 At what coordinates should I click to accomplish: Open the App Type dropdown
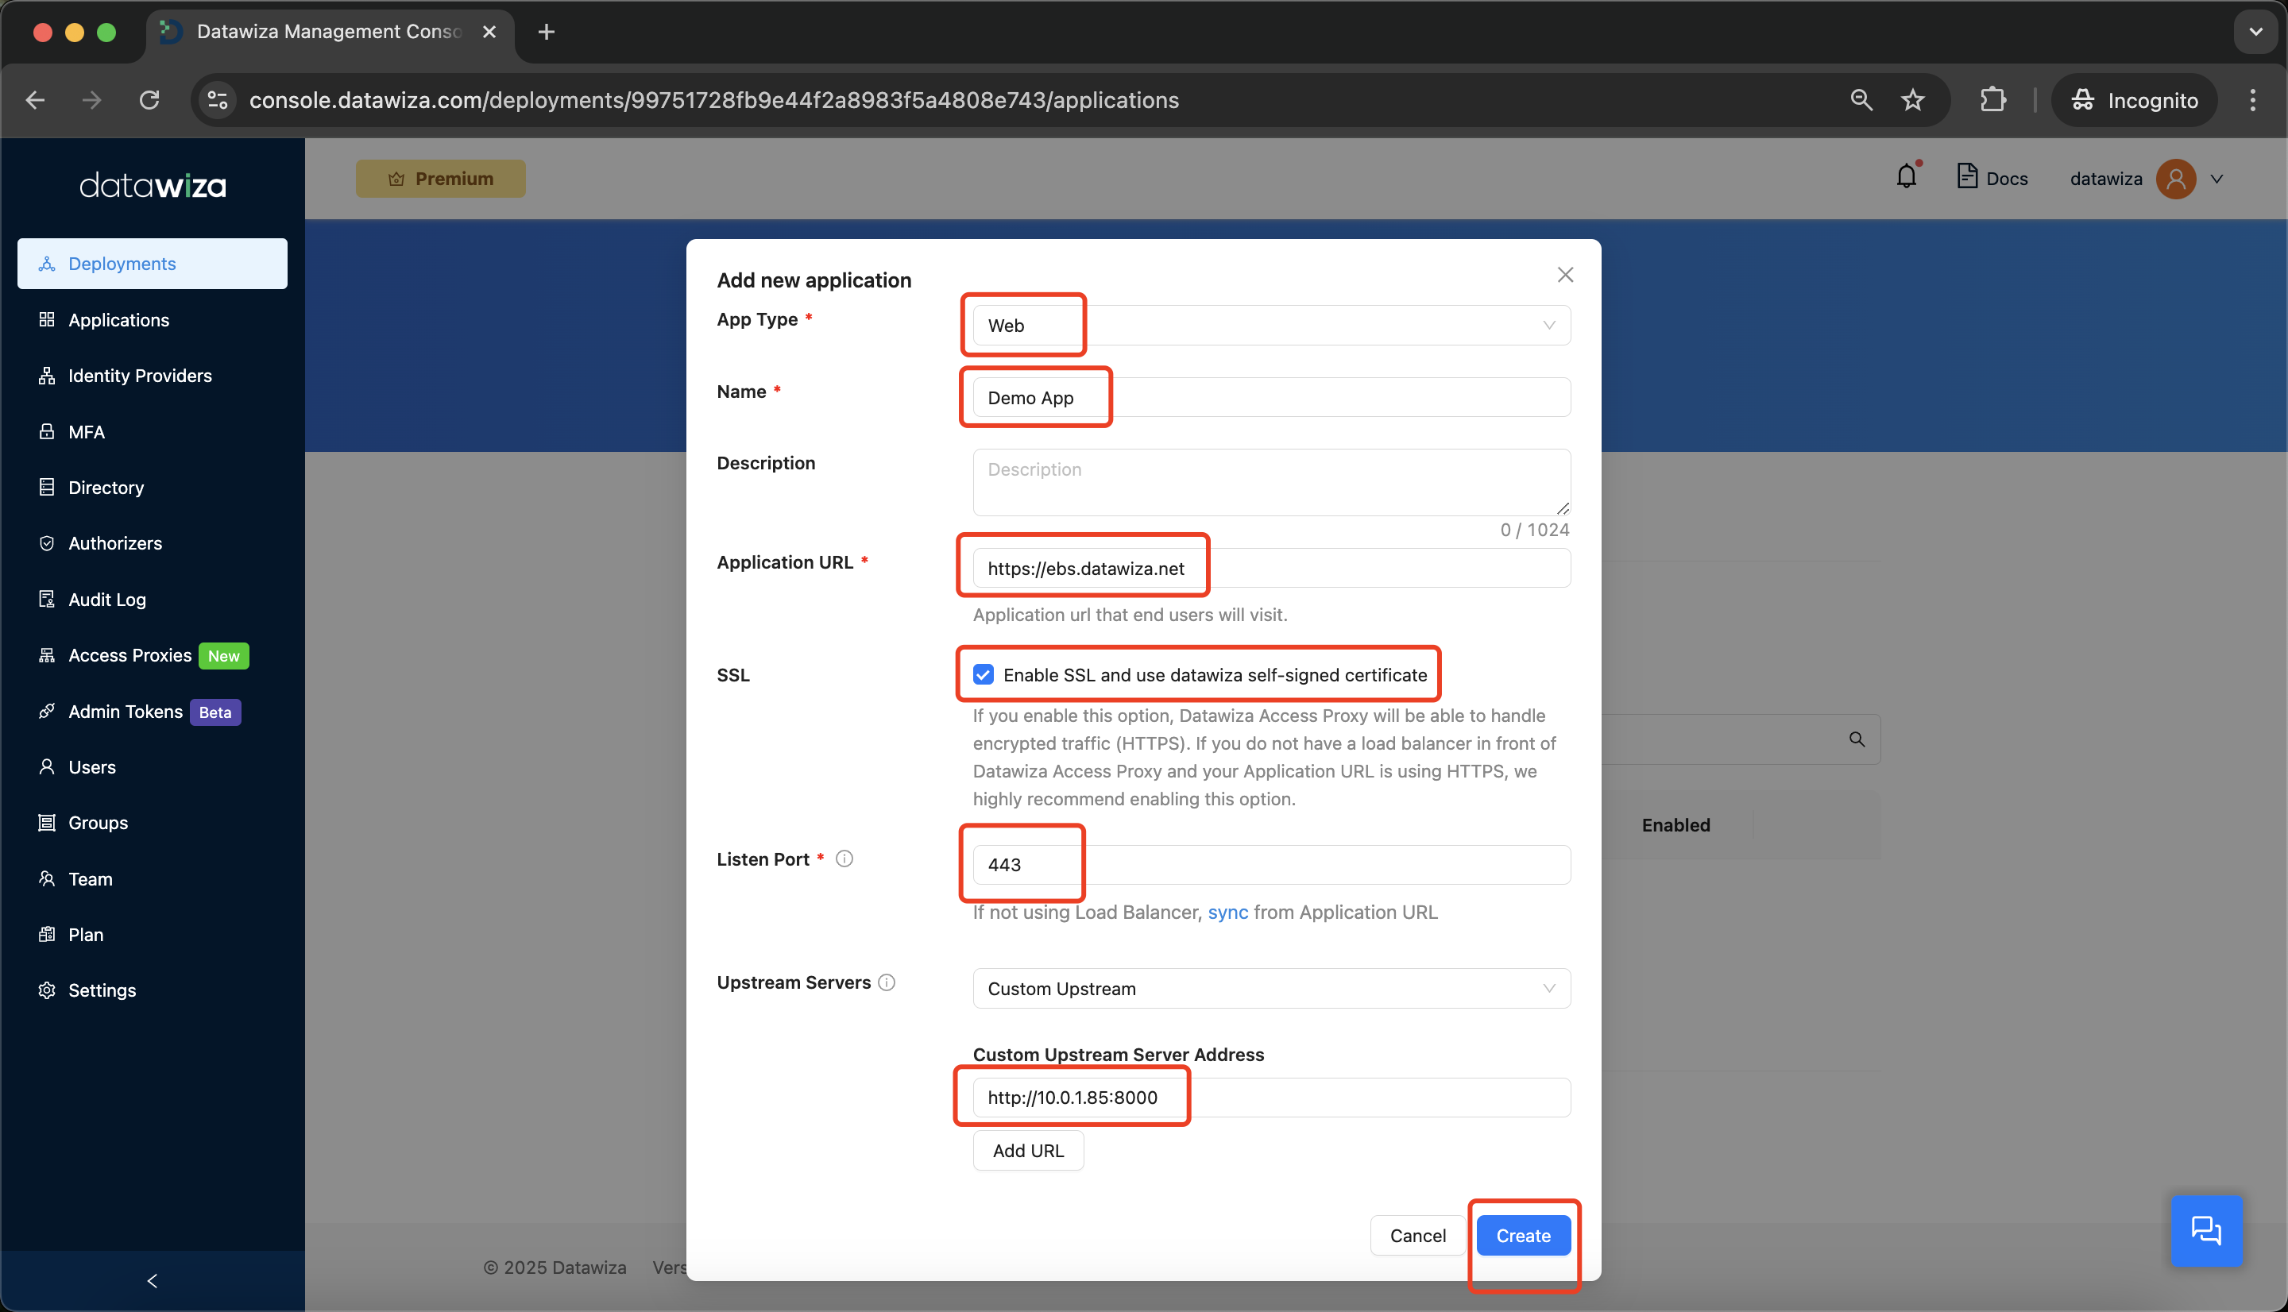pos(1272,326)
